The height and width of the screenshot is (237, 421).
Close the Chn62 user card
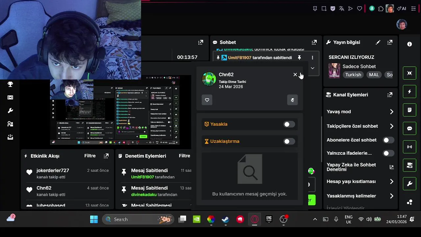[295, 75]
